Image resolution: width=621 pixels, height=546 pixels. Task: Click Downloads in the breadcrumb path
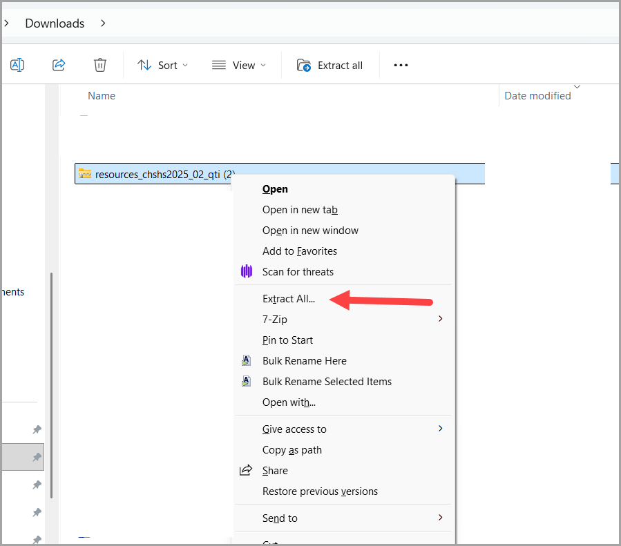coord(55,23)
